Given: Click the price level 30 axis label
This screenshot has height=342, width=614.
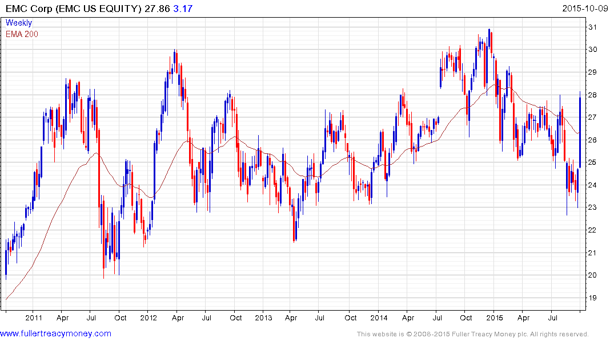Looking at the screenshot, I should (593, 49).
